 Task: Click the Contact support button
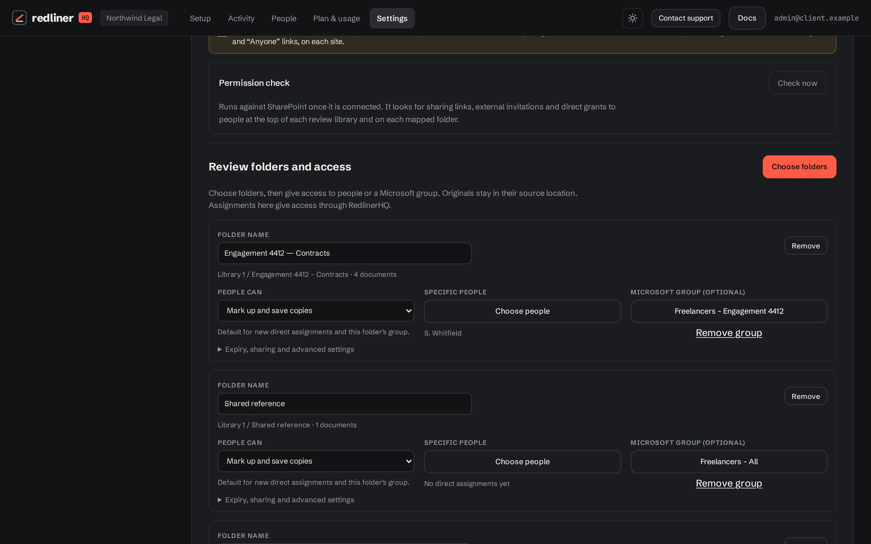[x=686, y=18]
